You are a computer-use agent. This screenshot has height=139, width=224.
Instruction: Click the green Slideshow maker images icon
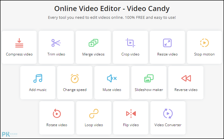coord(149,78)
